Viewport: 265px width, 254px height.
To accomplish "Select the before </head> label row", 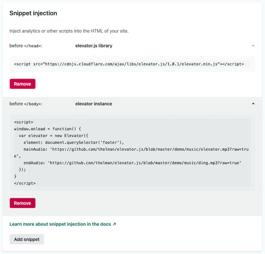I will [25, 46].
